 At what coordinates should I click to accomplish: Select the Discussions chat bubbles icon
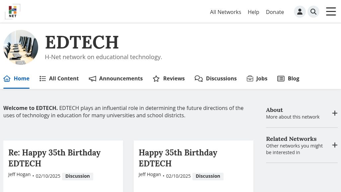pos(199,79)
